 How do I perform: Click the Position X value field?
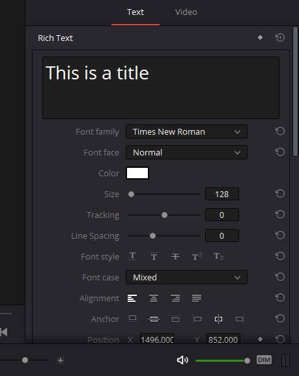click(157, 339)
